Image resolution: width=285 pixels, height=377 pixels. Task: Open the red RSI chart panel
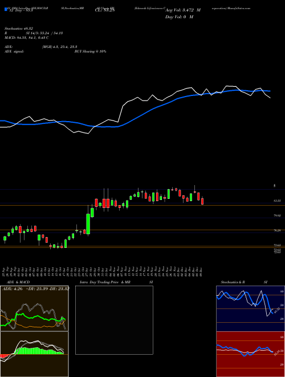click(x=250, y=354)
